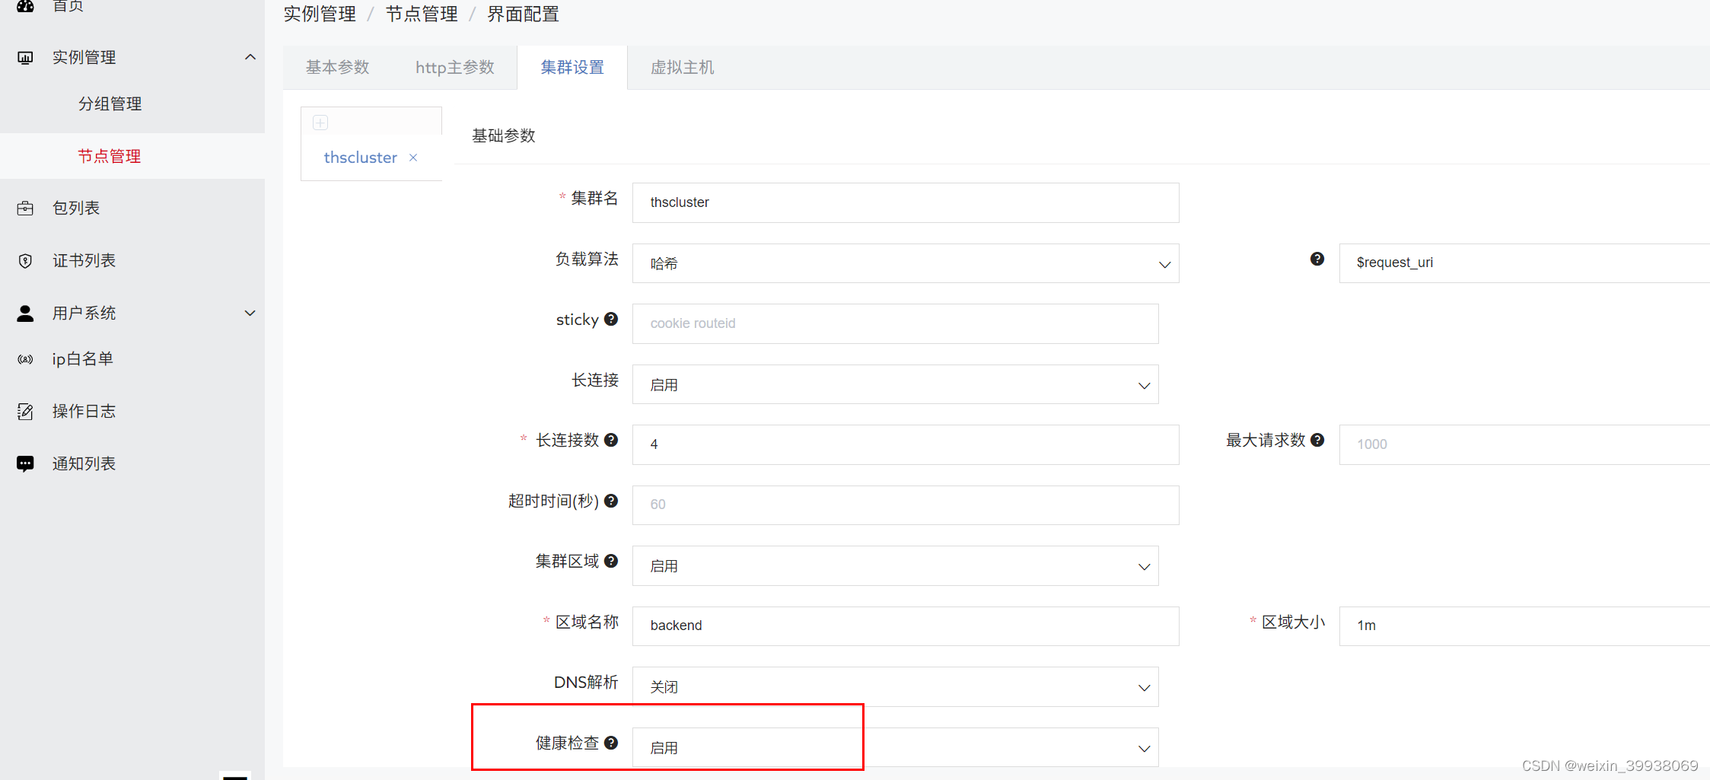Screen dimensions: 1710x780
Task: Click help icon next to 最大请求数
Action: click(x=1317, y=440)
